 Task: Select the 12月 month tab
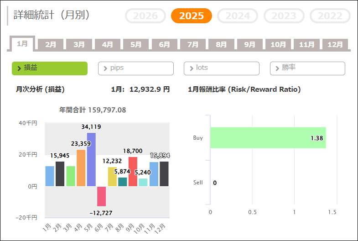[x=335, y=45]
